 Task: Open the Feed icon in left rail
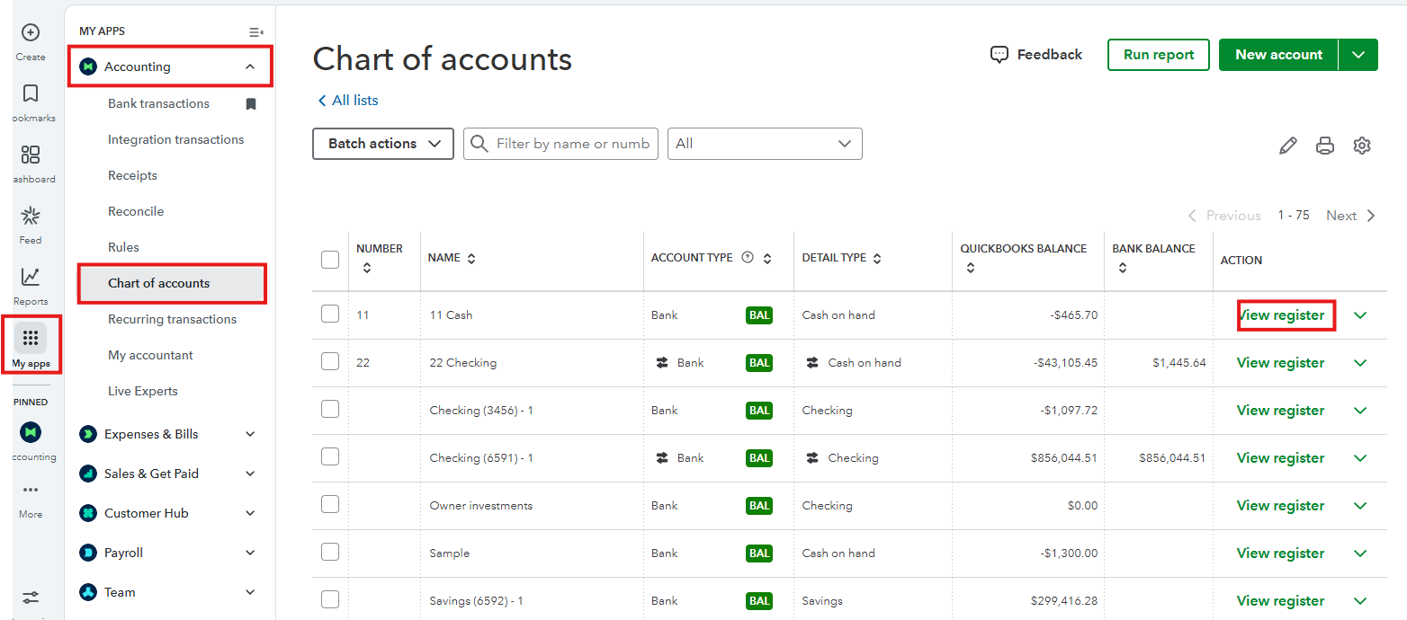click(x=30, y=217)
